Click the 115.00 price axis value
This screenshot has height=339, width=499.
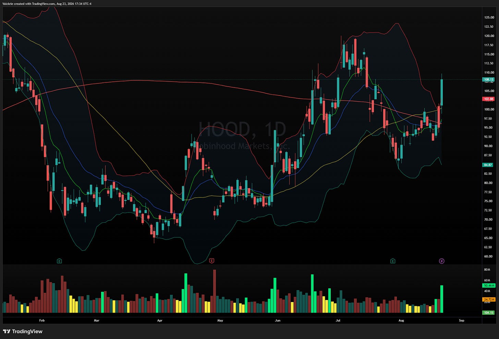489,54
